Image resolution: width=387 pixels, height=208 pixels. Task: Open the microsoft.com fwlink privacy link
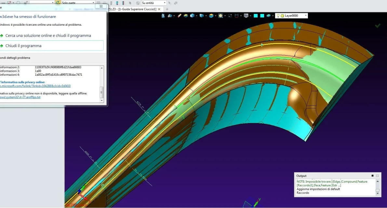pos(35,86)
